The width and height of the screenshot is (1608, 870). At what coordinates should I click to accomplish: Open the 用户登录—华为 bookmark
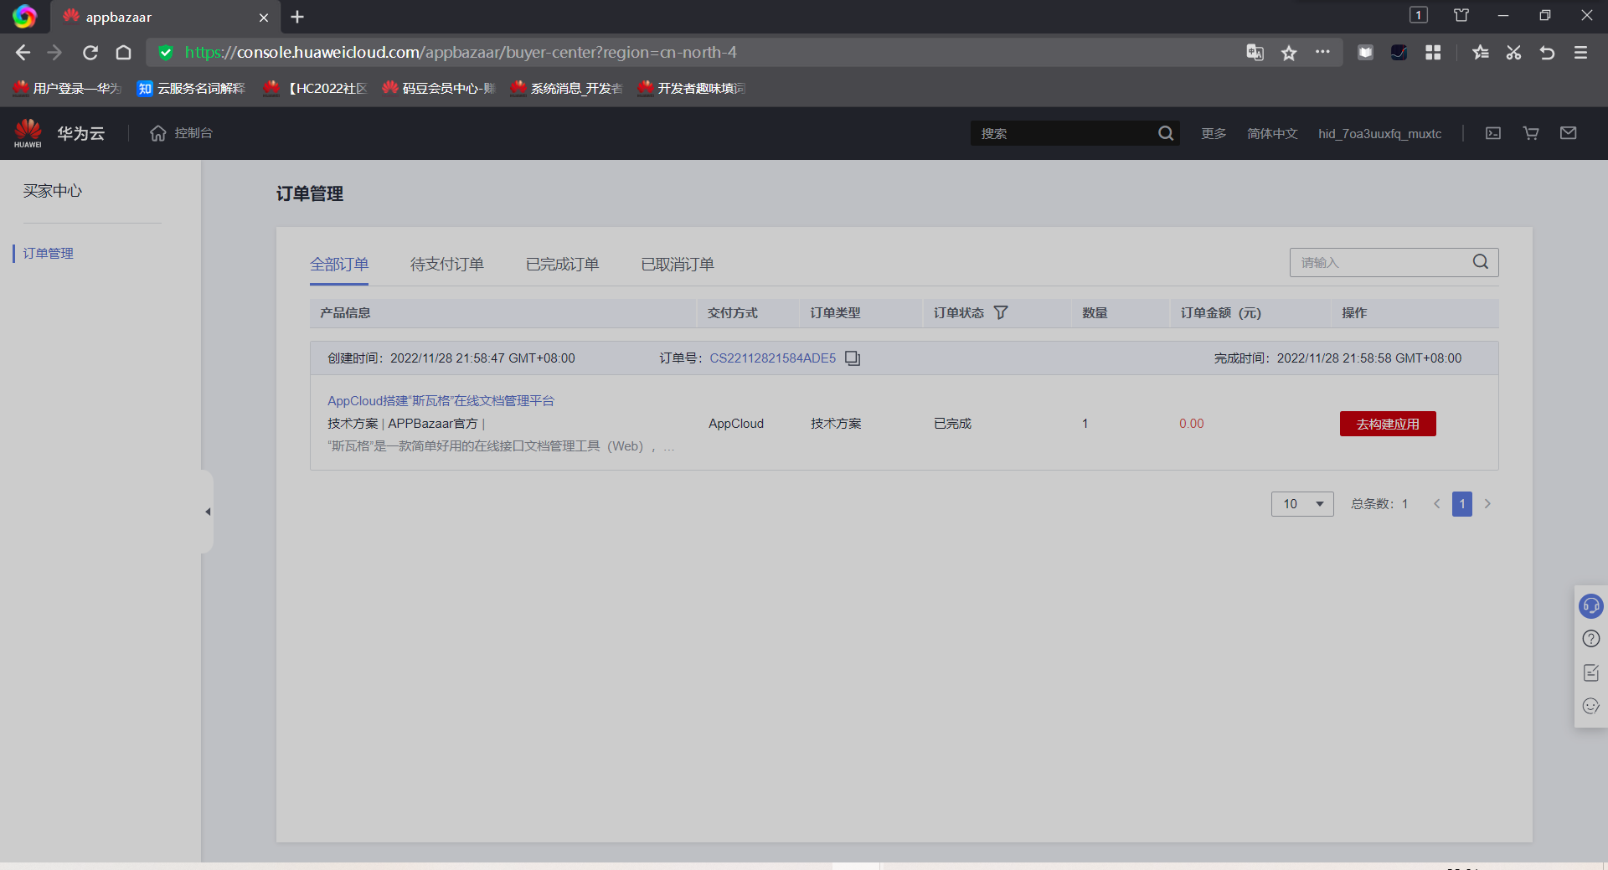67,88
